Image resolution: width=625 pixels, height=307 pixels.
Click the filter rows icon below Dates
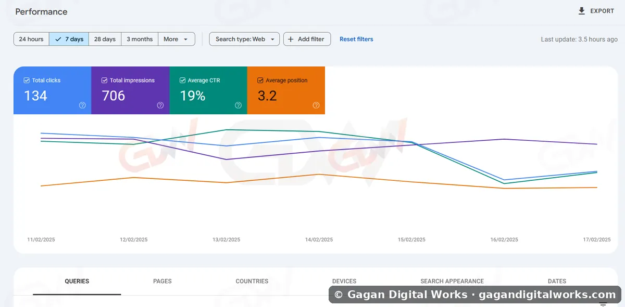coord(603,304)
